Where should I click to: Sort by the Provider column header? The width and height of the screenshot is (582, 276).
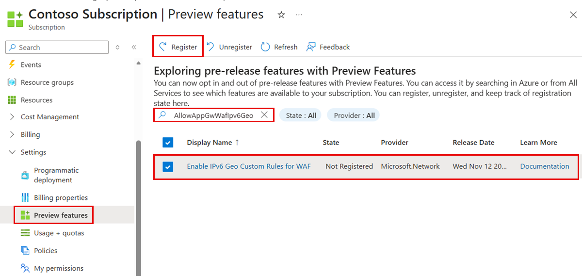pyautogui.click(x=394, y=142)
